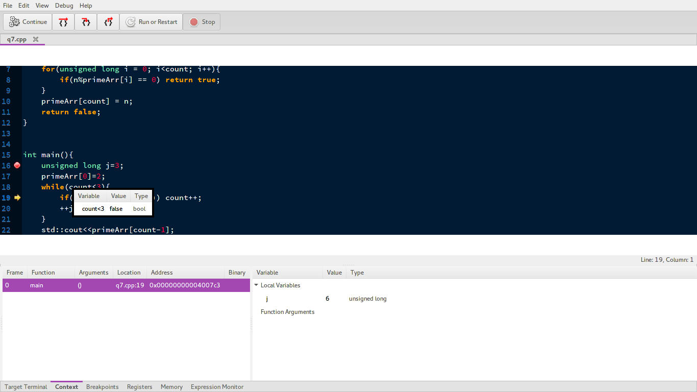Open the Debug menu
This screenshot has height=392, width=697.
pos(64,6)
